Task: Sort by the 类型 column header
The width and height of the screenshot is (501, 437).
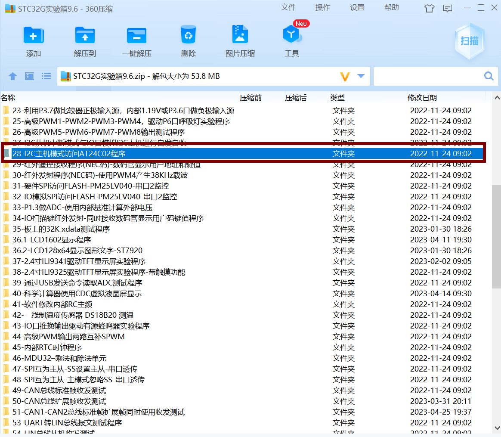Action: pos(337,97)
